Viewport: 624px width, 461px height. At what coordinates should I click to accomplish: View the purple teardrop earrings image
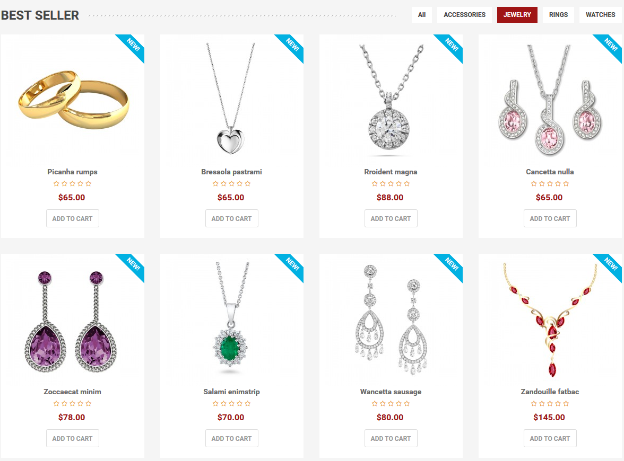[71, 322]
